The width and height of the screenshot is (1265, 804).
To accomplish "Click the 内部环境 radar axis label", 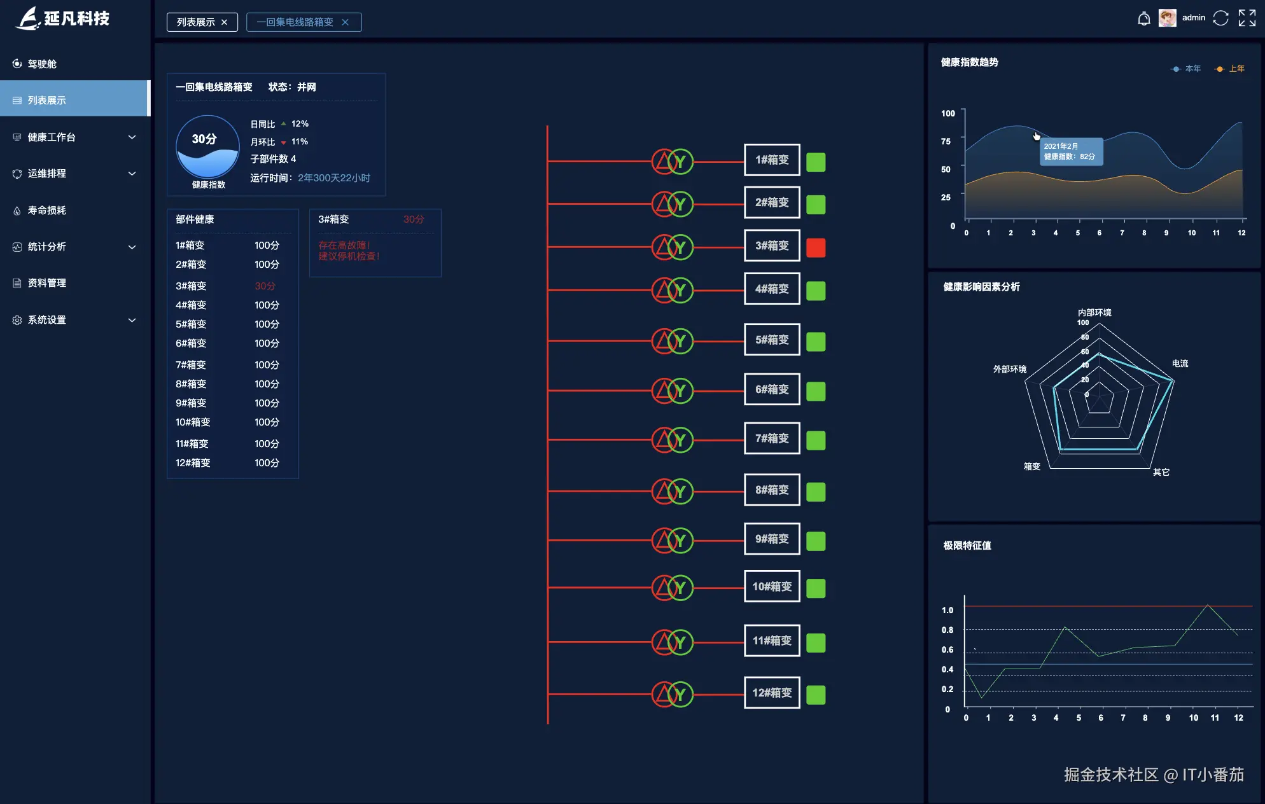I will (1094, 312).
